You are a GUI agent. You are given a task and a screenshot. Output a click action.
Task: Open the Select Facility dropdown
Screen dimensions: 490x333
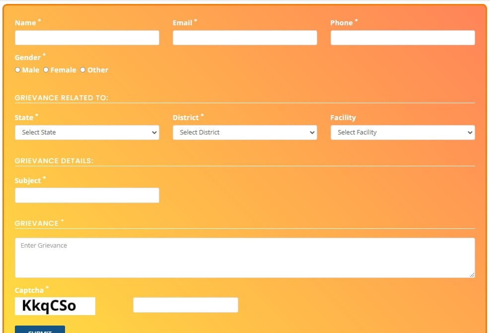click(x=403, y=133)
